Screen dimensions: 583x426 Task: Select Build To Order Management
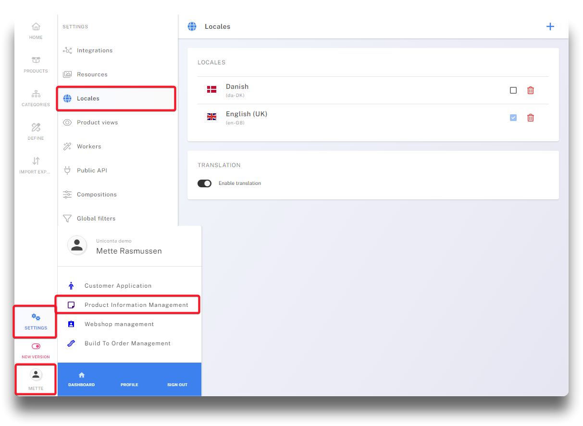[x=127, y=343]
